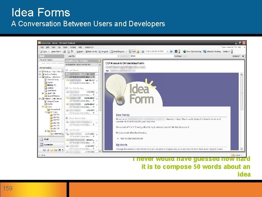Open the Tools menu

(x=65, y=47)
